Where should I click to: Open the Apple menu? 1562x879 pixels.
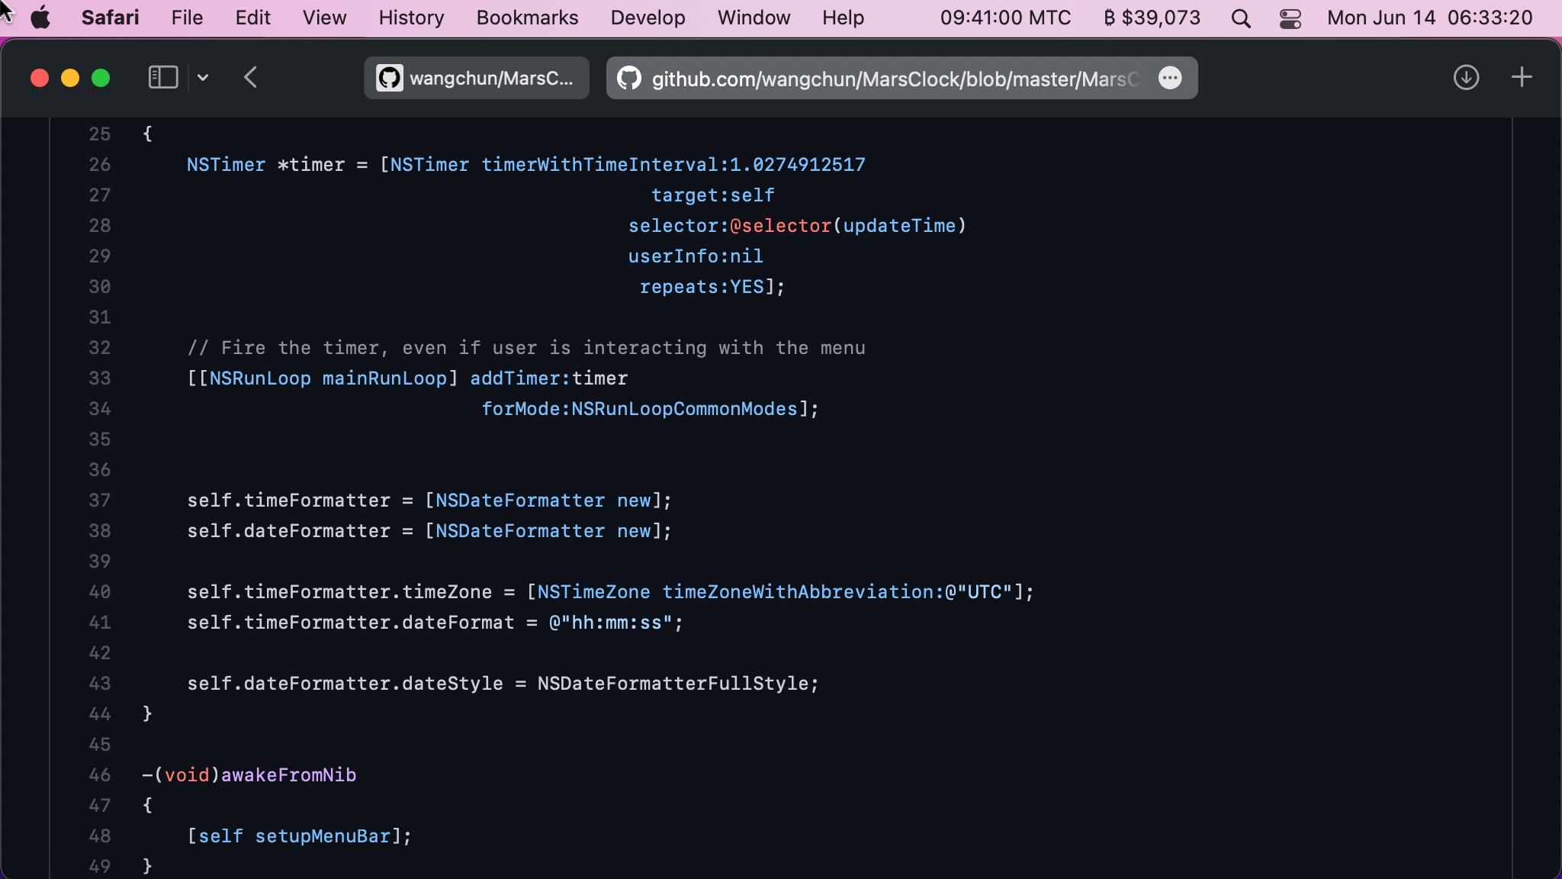41,18
